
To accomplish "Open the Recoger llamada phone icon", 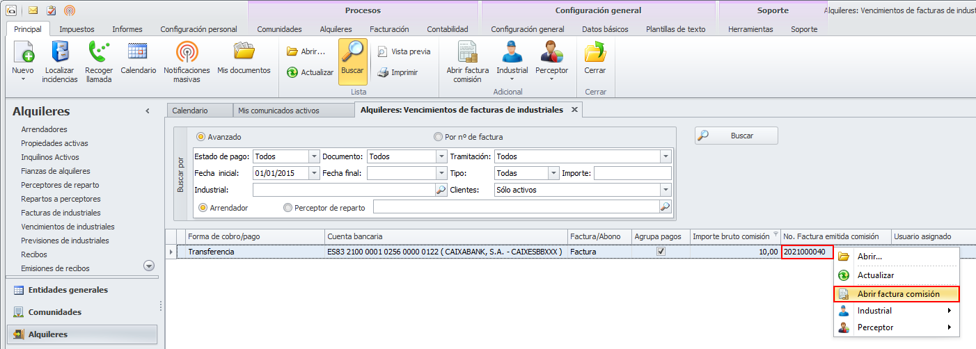I will pyautogui.click(x=99, y=53).
